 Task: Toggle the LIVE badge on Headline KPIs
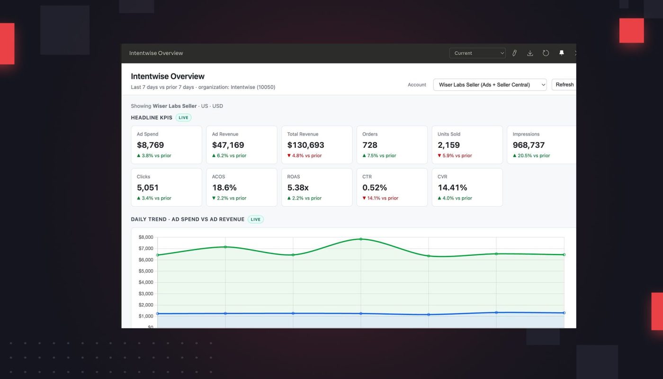(183, 117)
